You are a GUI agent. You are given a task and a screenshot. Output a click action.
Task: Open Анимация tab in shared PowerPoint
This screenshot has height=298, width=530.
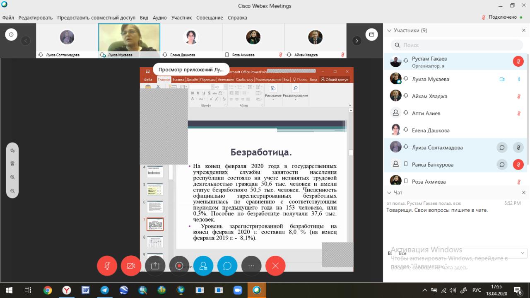226,80
